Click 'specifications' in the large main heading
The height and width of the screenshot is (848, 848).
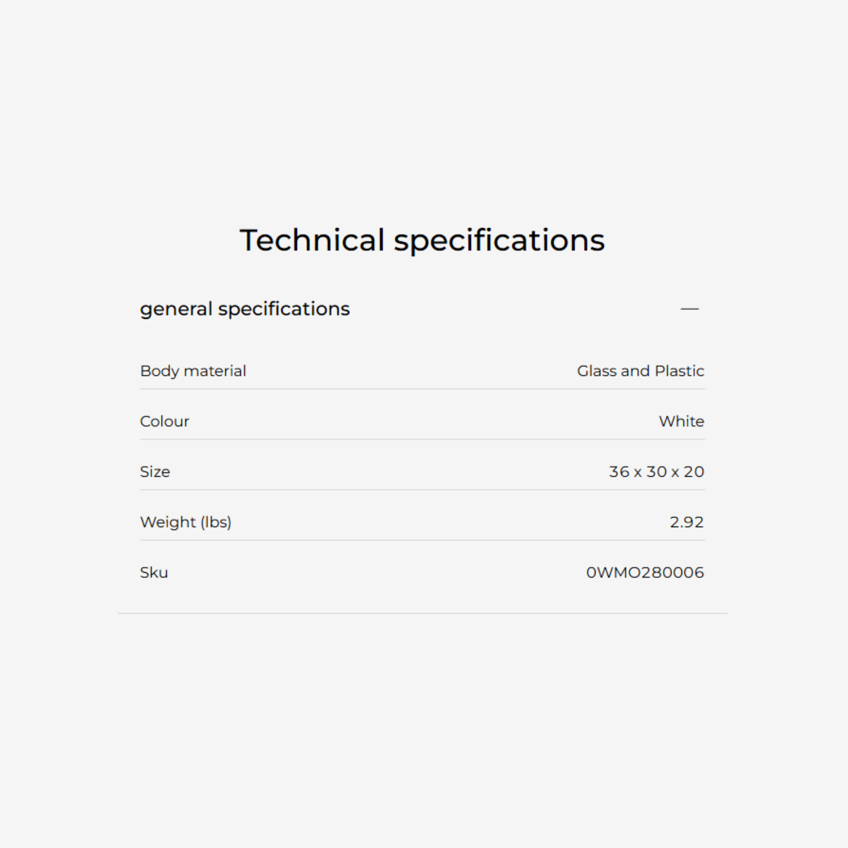(499, 241)
